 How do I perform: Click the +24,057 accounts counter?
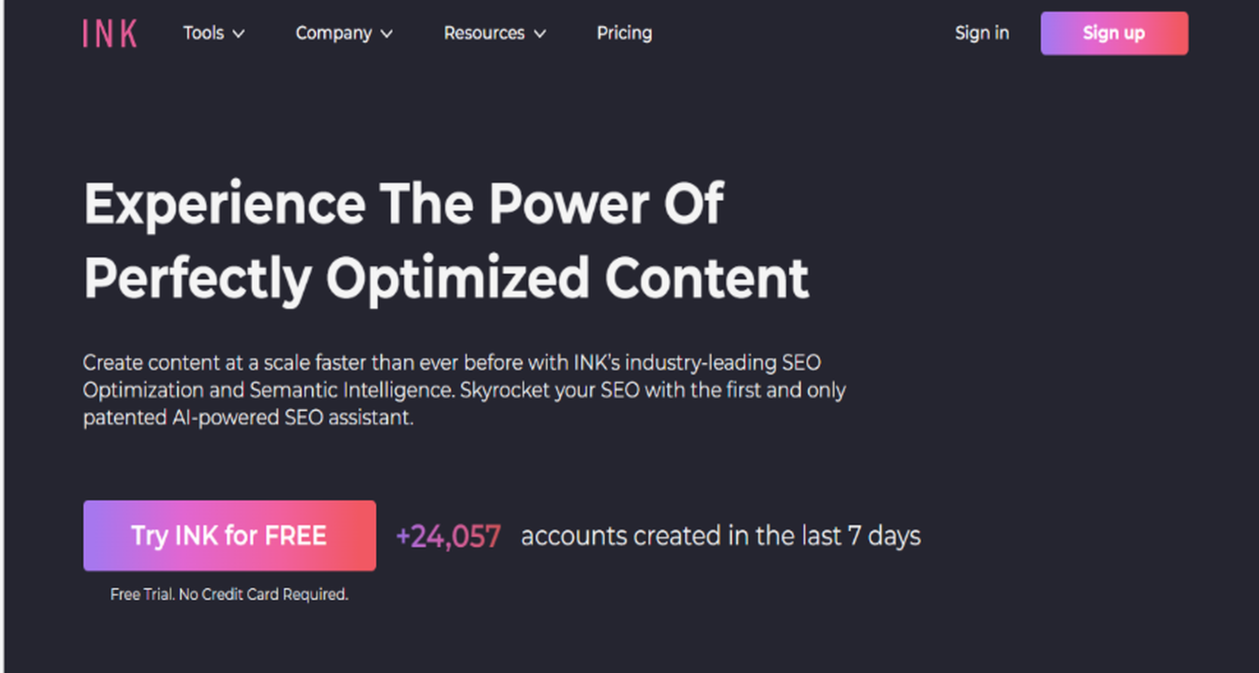[x=449, y=535]
